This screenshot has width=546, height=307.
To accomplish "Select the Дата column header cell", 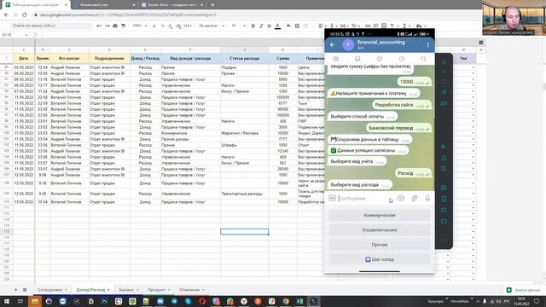I will pos(24,59).
